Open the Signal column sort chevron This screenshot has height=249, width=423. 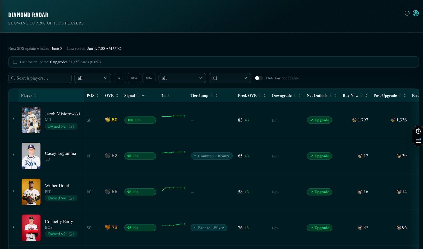(143, 95)
